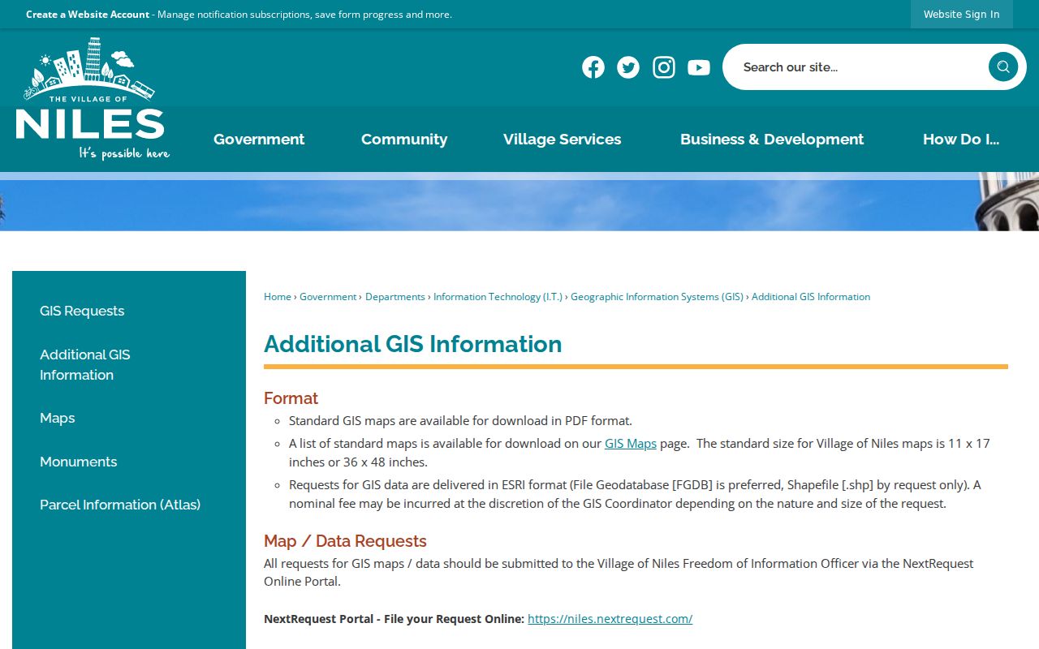Open the Village Services menu
Viewport: 1039px width, 649px height.
pos(562,139)
